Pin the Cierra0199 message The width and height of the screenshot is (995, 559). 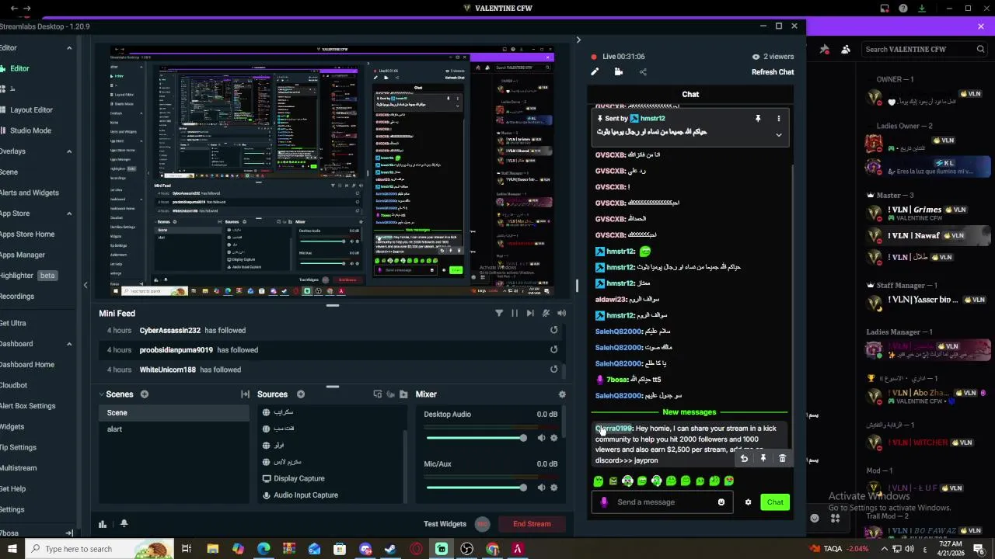[x=763, y=459]
